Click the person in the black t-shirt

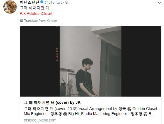86,77
